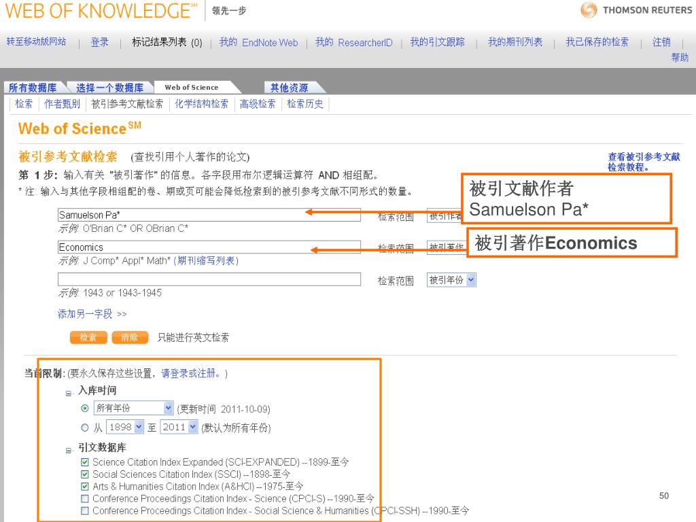Open the 期刊缩写列表 link
The image size is (696, 522).
[206, 260]
